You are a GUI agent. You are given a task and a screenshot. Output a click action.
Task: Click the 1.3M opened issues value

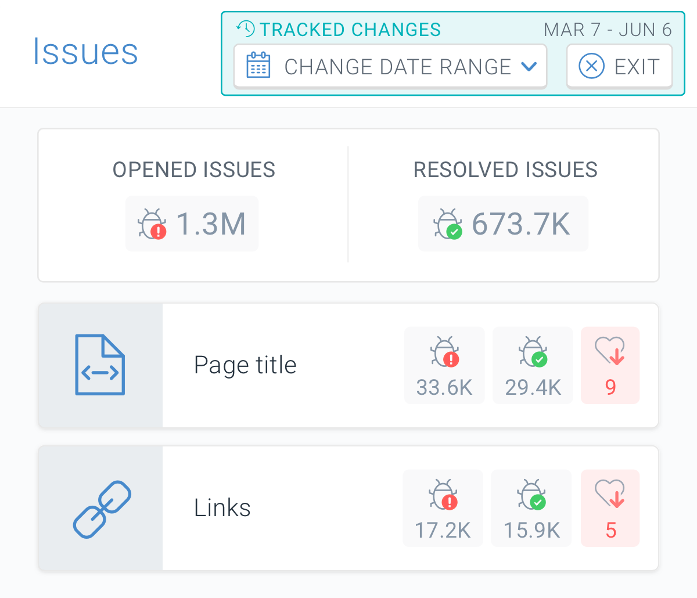point(211,224)
